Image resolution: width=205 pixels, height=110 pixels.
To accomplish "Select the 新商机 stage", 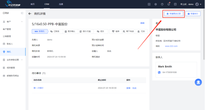I will pyautogui.click(x=40, y=31).
